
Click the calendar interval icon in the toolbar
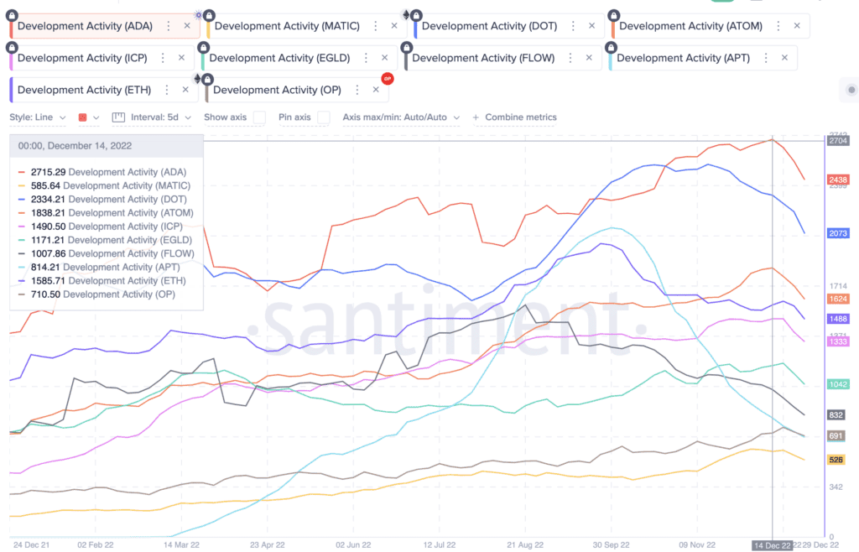coord(117,117)
